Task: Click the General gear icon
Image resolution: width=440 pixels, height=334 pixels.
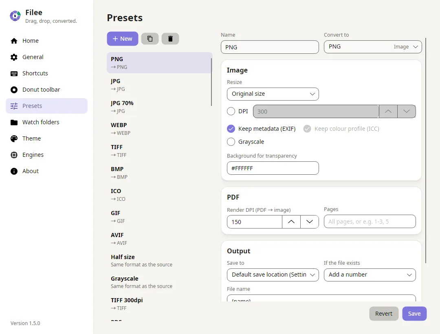Action: tap(14, 57)
